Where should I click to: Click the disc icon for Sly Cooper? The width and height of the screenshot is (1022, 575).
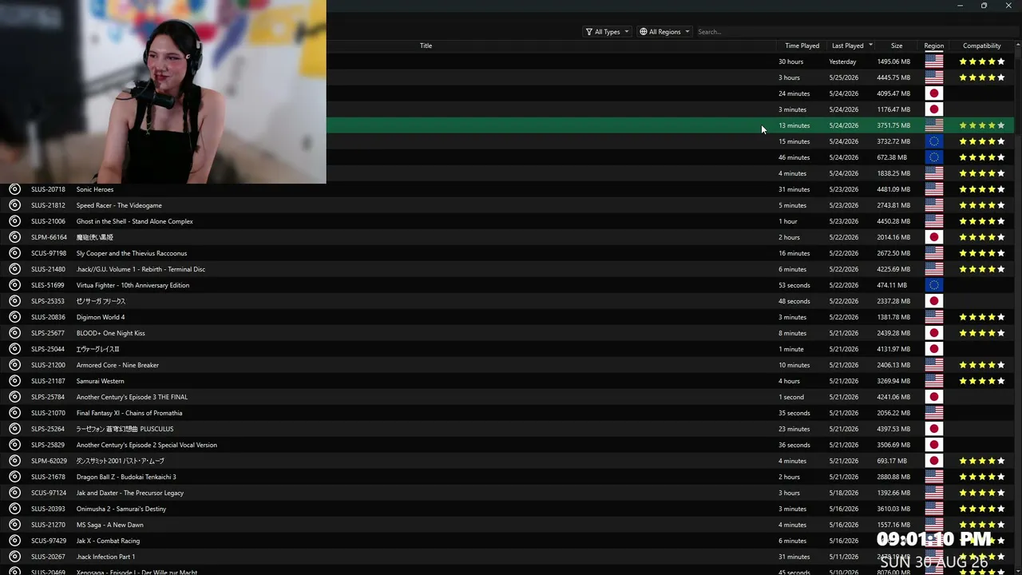(x=14, y=253)
